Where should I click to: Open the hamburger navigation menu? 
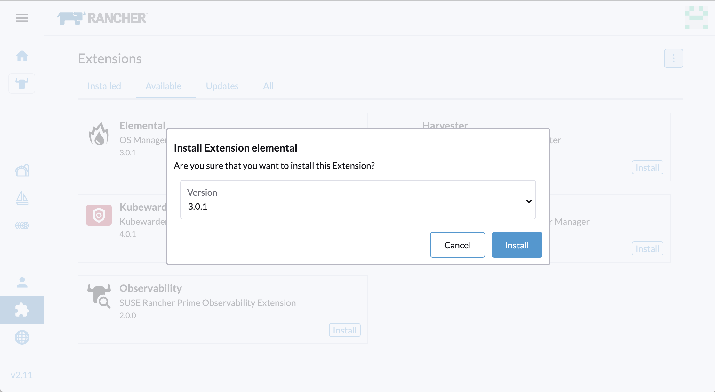click(x=22, y=18)
